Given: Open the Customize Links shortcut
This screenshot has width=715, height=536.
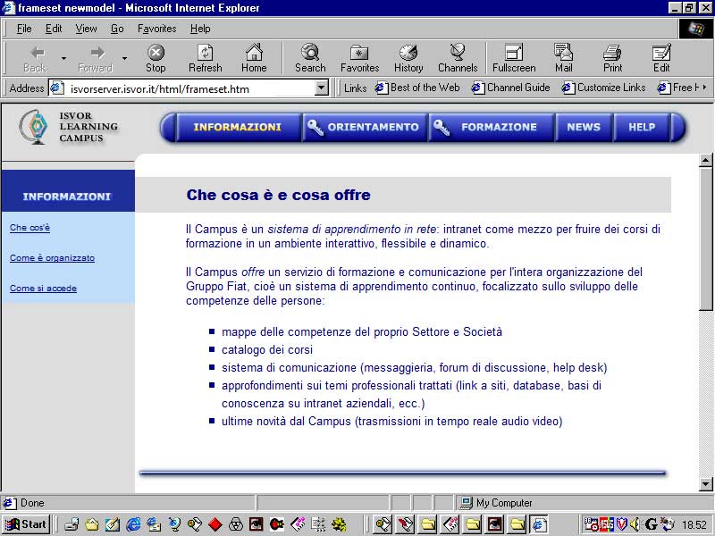Looking at the screenshot, I should click(x=604, y=88).
